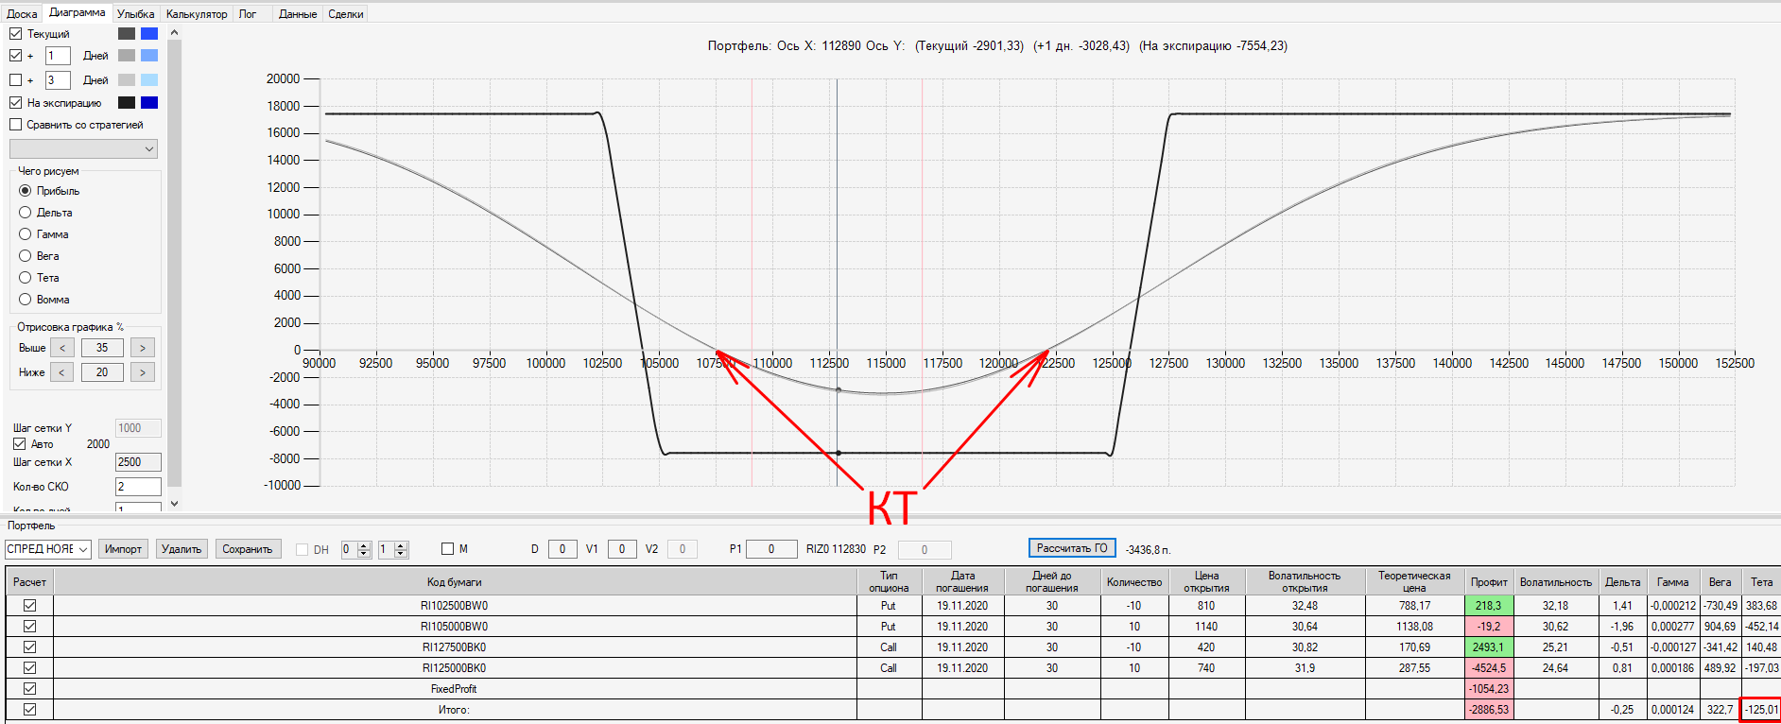Choose the Вега chart option
This screenshot has height=724, width=1781.
pyautogui.click(x=26, y=256)
